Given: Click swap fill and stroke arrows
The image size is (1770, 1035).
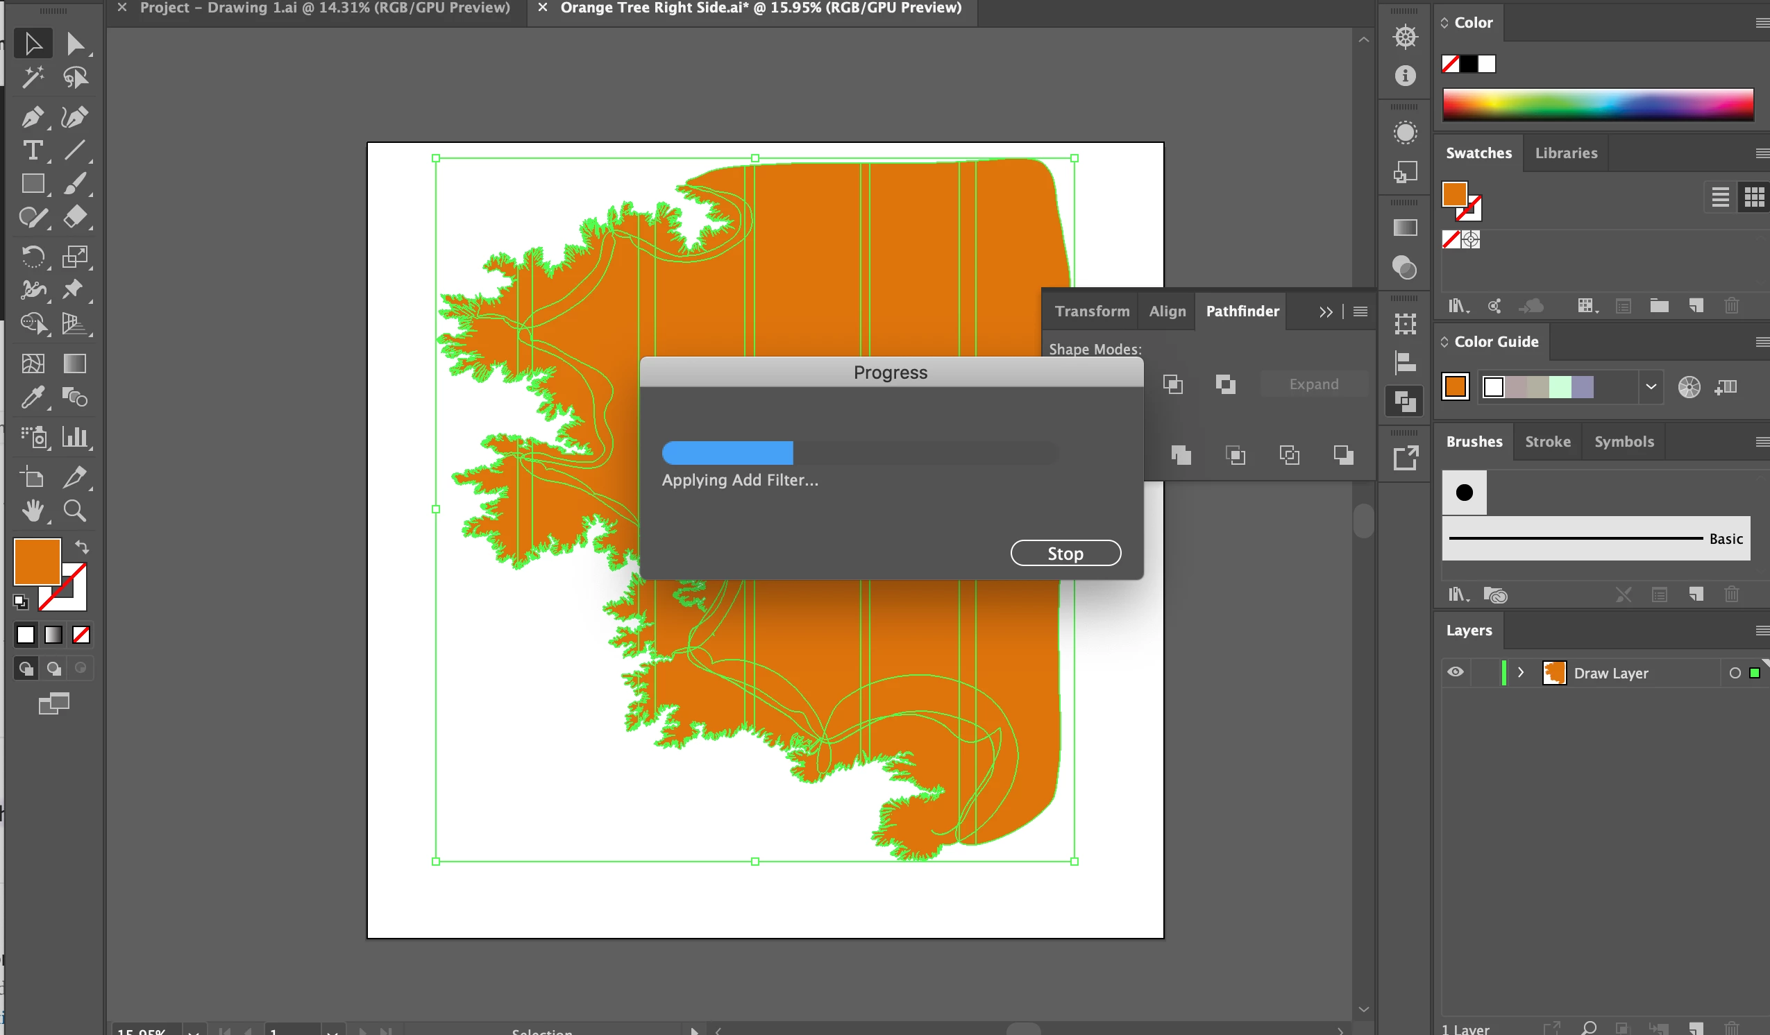Looking at the screenshot, I should 81,547.
